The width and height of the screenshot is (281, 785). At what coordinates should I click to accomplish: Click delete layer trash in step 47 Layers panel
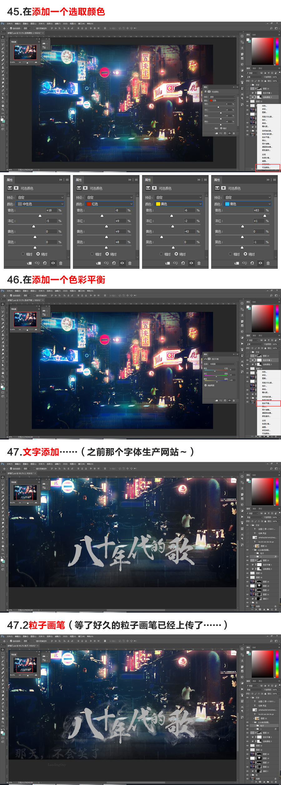pyautogui.click(x=276, y=610)
